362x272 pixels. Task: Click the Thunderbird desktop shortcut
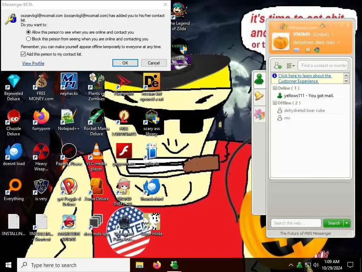(x=152, y=190)
